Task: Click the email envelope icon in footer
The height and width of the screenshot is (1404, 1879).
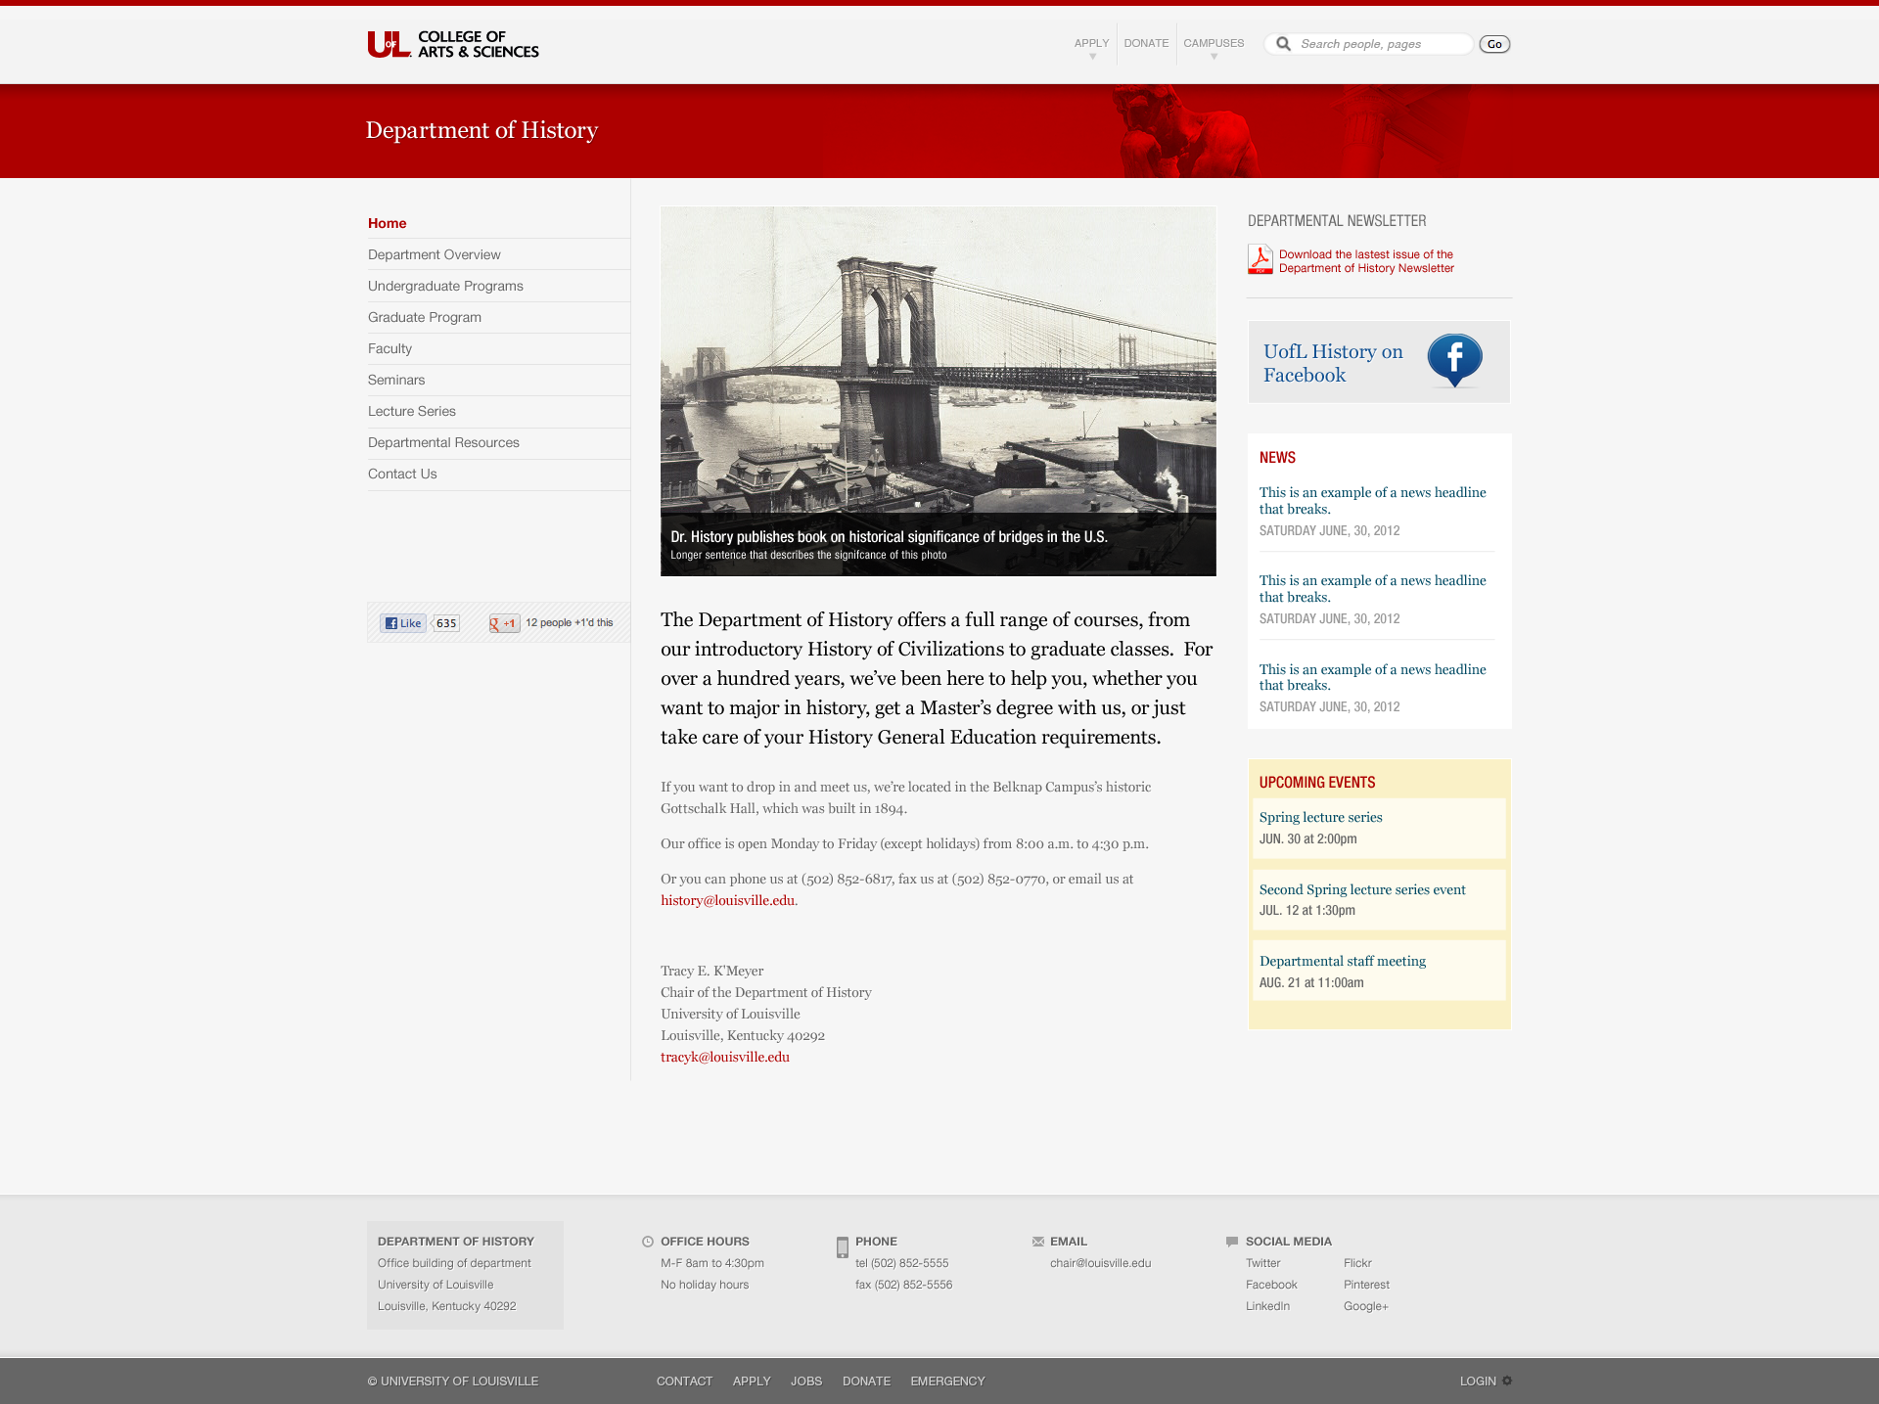Action: 1037,1242
